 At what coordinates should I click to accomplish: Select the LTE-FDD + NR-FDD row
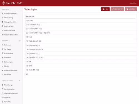point(81,54)
